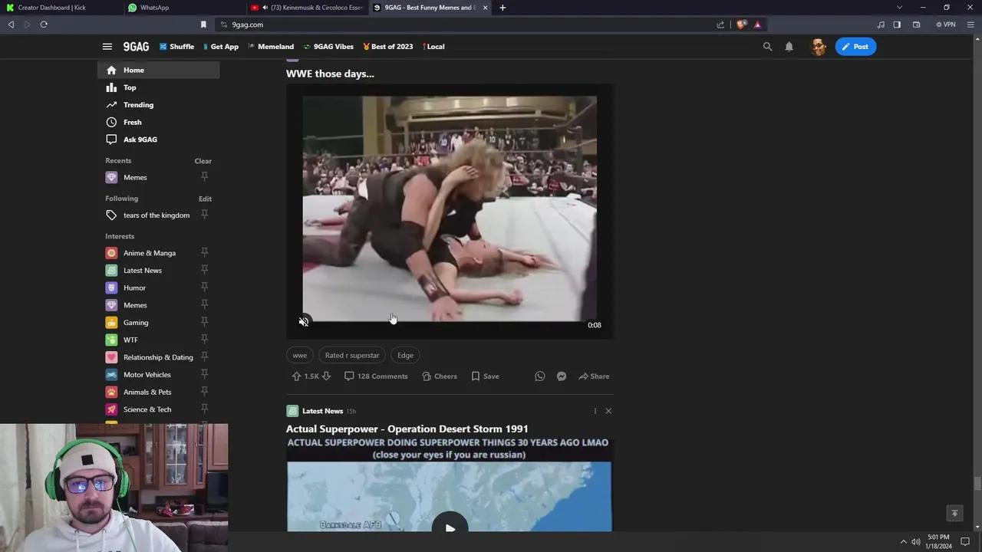982x552 pixels.
Task: Select Home in the sidebar
Action: 158,70
